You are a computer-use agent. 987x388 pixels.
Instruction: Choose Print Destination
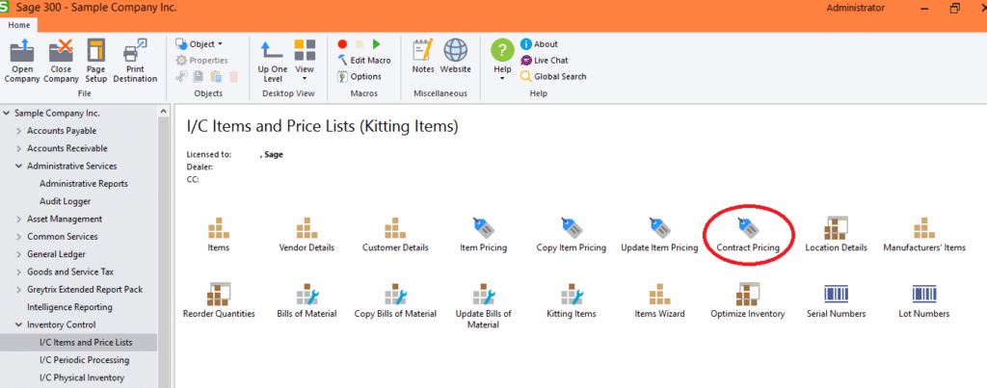(x=135, y=61)
